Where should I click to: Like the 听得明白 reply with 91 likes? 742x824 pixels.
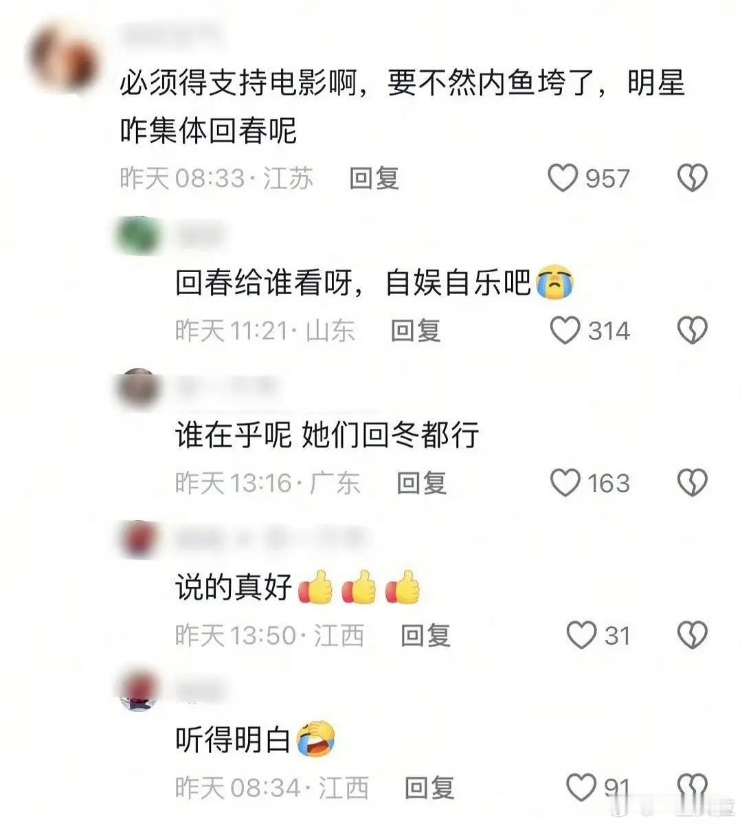pos(581,787)
